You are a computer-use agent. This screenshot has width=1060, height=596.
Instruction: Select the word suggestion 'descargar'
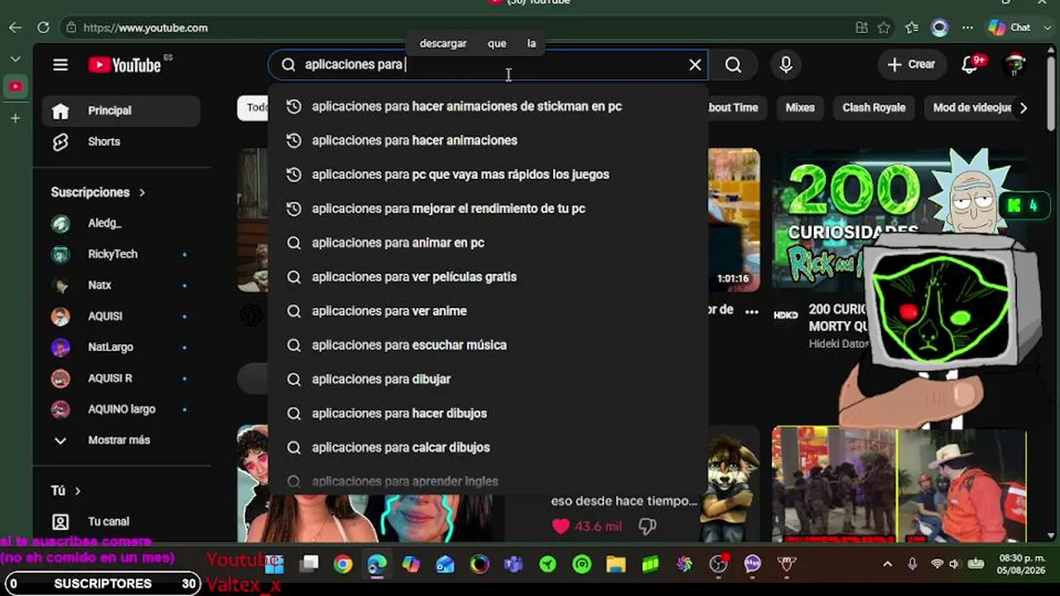pyautogui.click(x=443, y=43)
